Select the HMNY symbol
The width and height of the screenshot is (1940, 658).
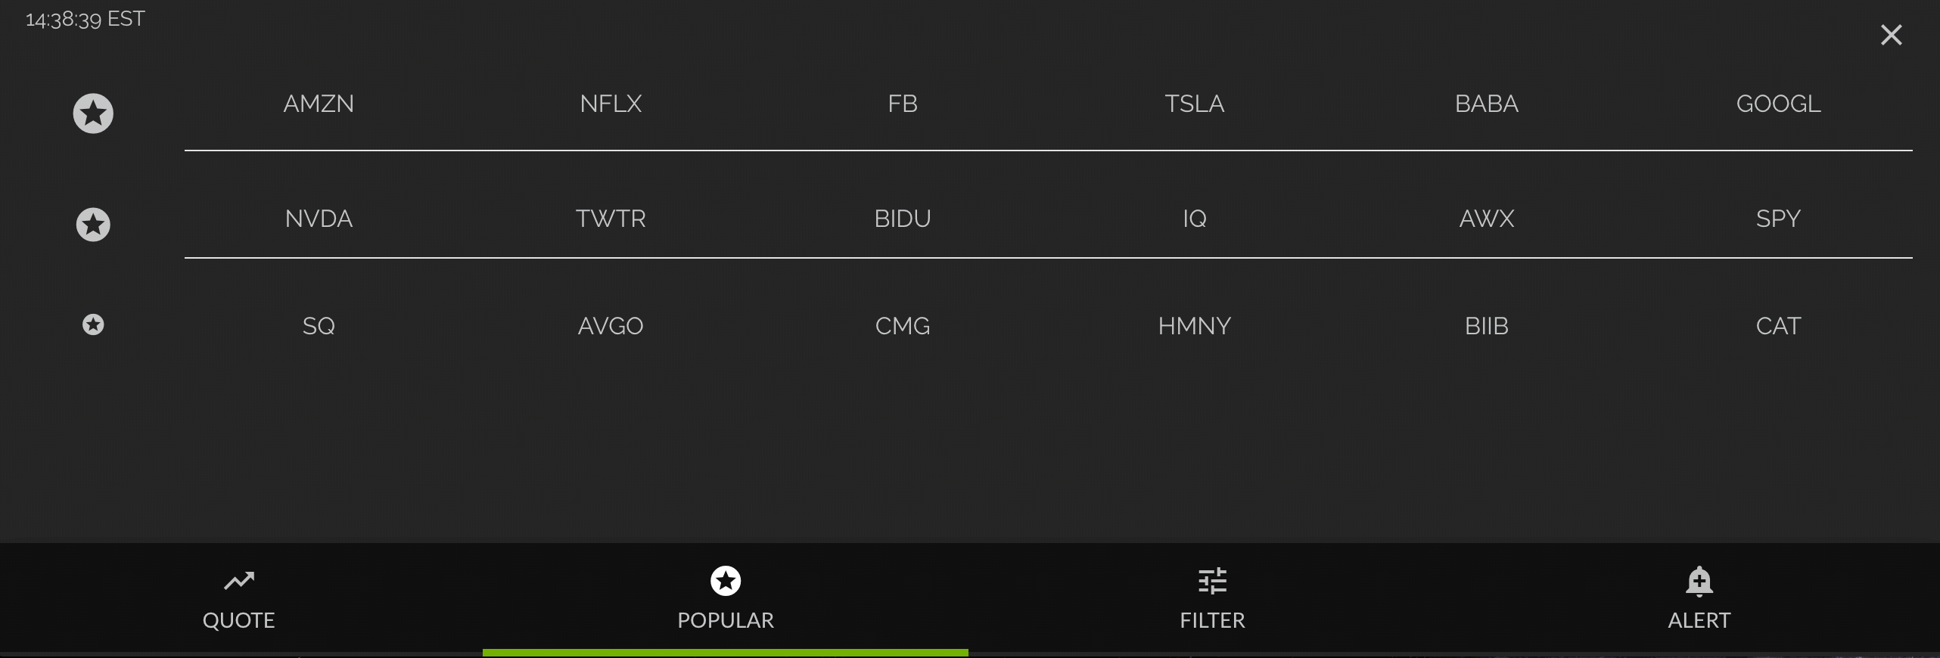click(1195, 326)
